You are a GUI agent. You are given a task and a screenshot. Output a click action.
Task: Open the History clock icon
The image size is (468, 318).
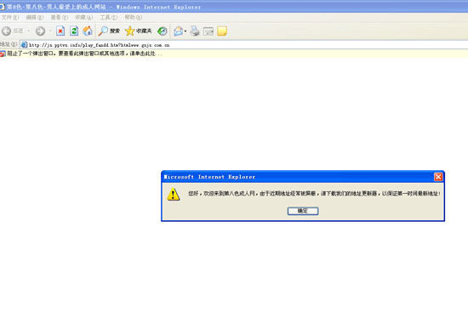tap(163, 31)
